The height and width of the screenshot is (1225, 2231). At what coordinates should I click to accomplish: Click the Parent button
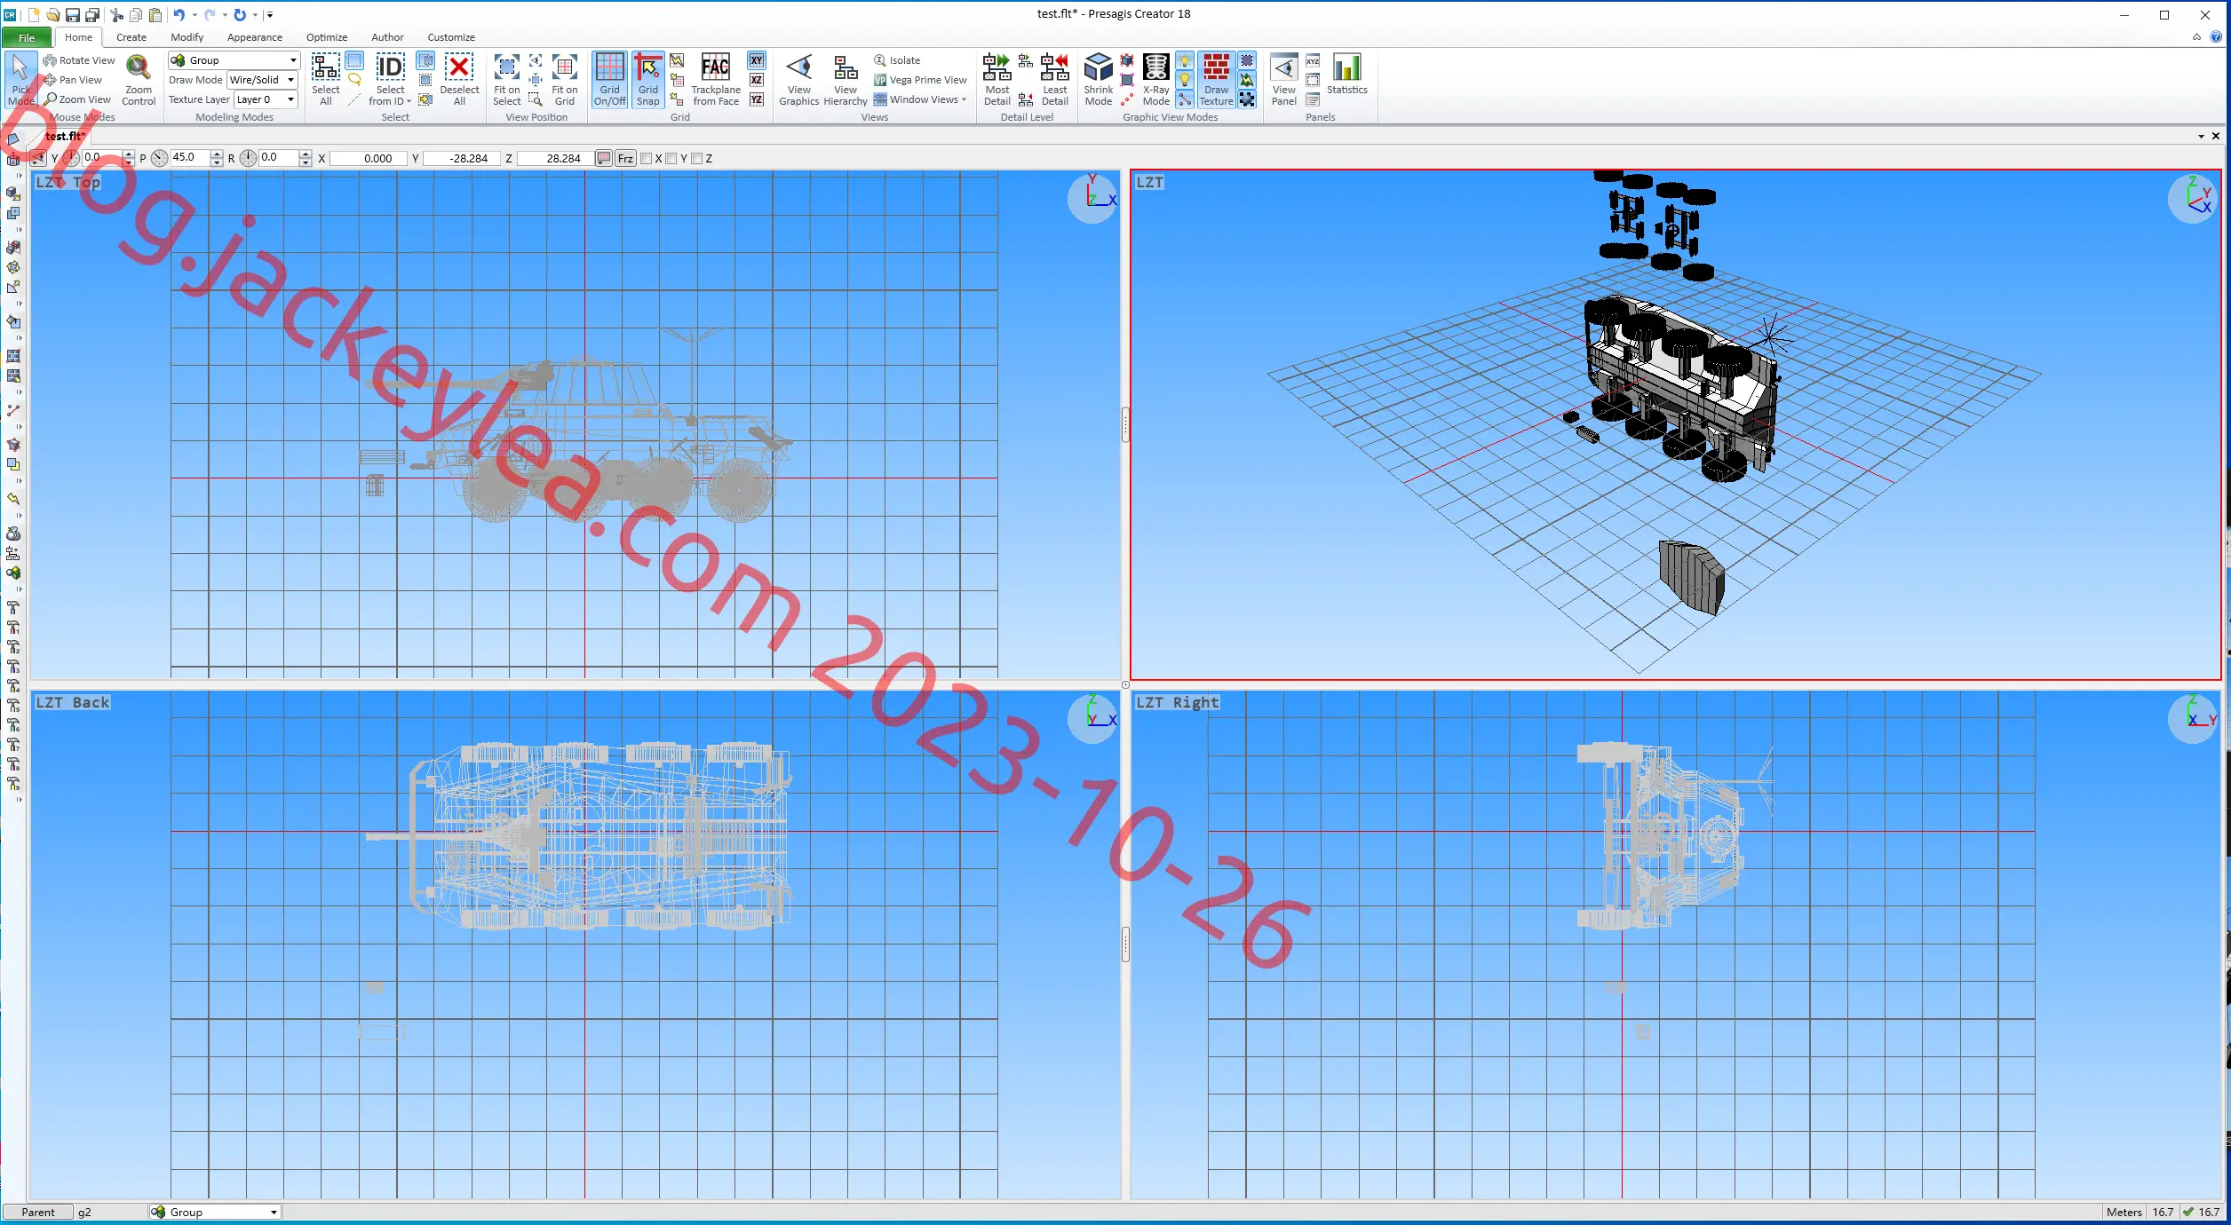click(38, 1212)
